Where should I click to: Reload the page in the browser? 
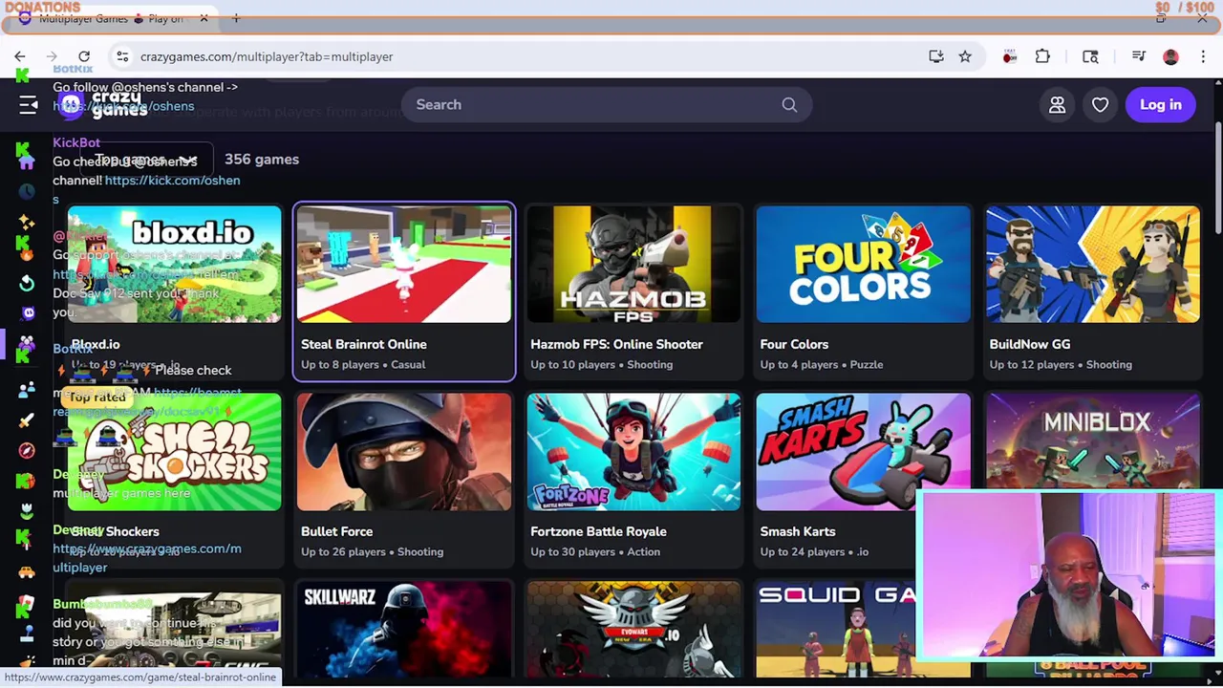click(x=84, y=56)
